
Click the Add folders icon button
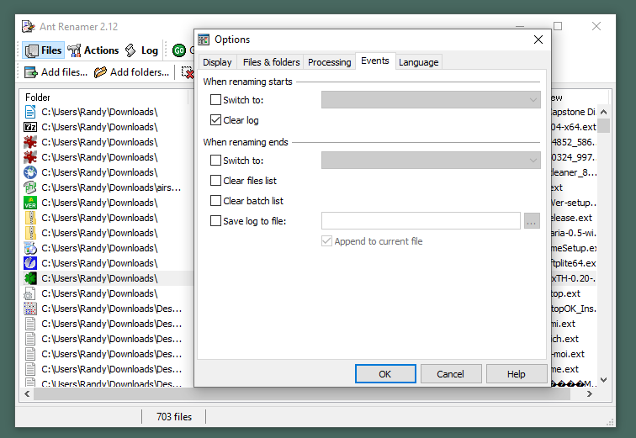pos(131,72)
